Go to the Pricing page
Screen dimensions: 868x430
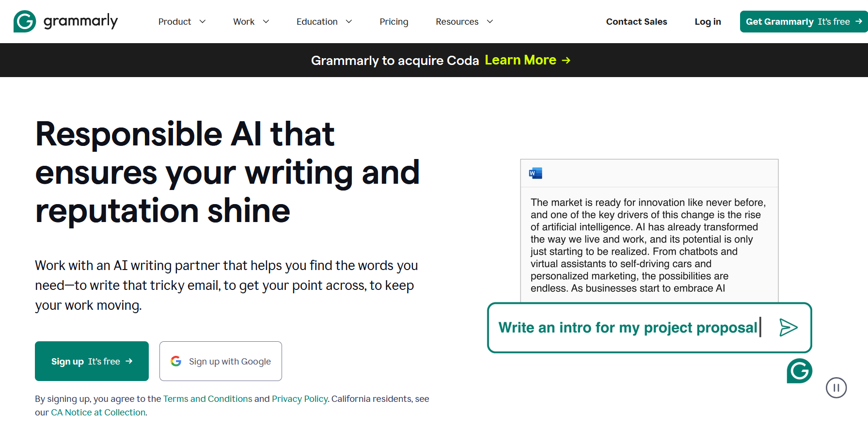(x=394, y=22)
